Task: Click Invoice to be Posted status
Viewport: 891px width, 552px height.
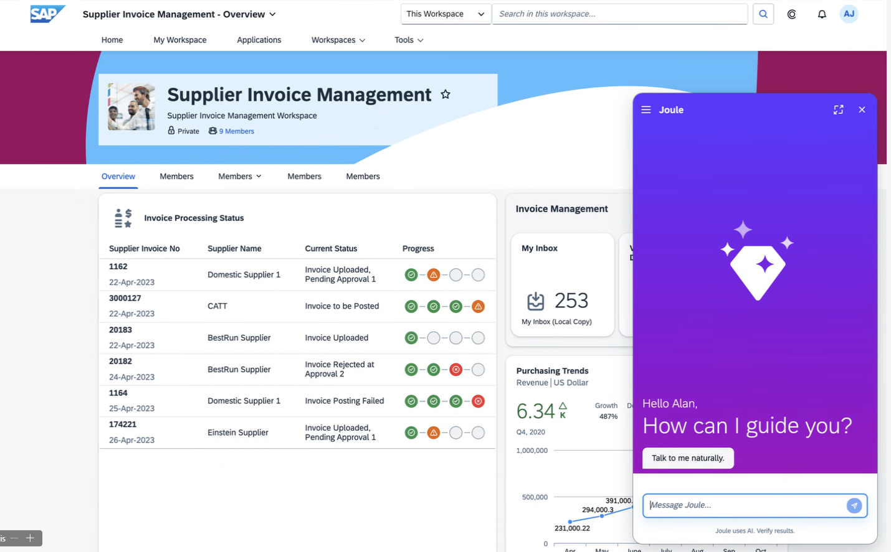Action: [342, 306]
